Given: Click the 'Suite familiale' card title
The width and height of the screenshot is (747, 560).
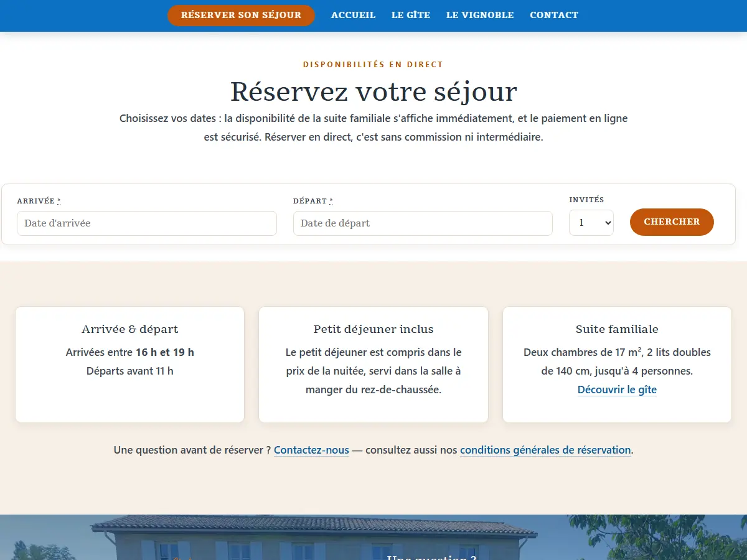Looking at the screenshot, I should coord(617,329).
